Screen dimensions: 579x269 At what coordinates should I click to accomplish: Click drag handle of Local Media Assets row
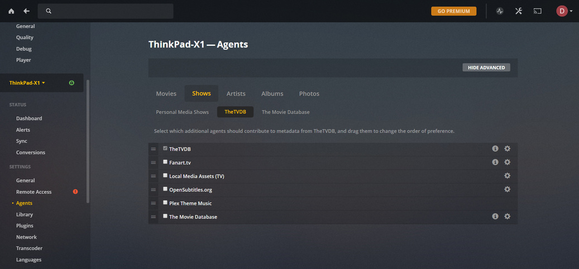click(x=153, y=176)
